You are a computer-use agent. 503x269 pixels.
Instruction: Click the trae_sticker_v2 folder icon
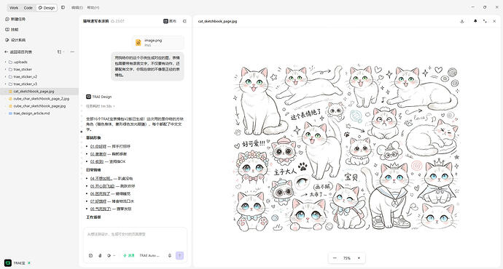pos(11,77)
